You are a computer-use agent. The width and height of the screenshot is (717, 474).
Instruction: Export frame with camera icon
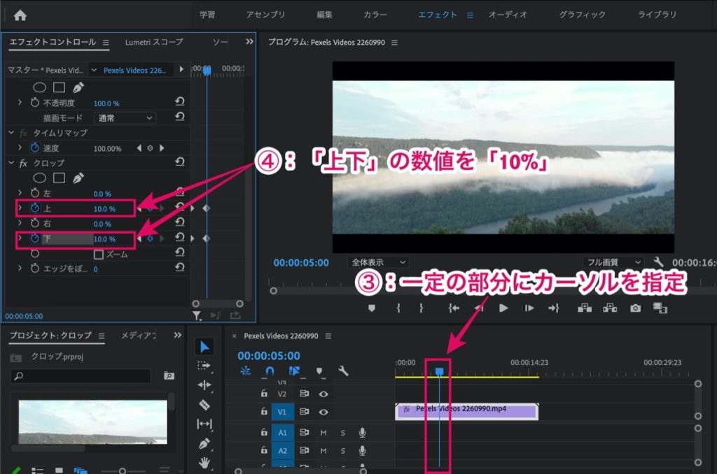(635, 308)
